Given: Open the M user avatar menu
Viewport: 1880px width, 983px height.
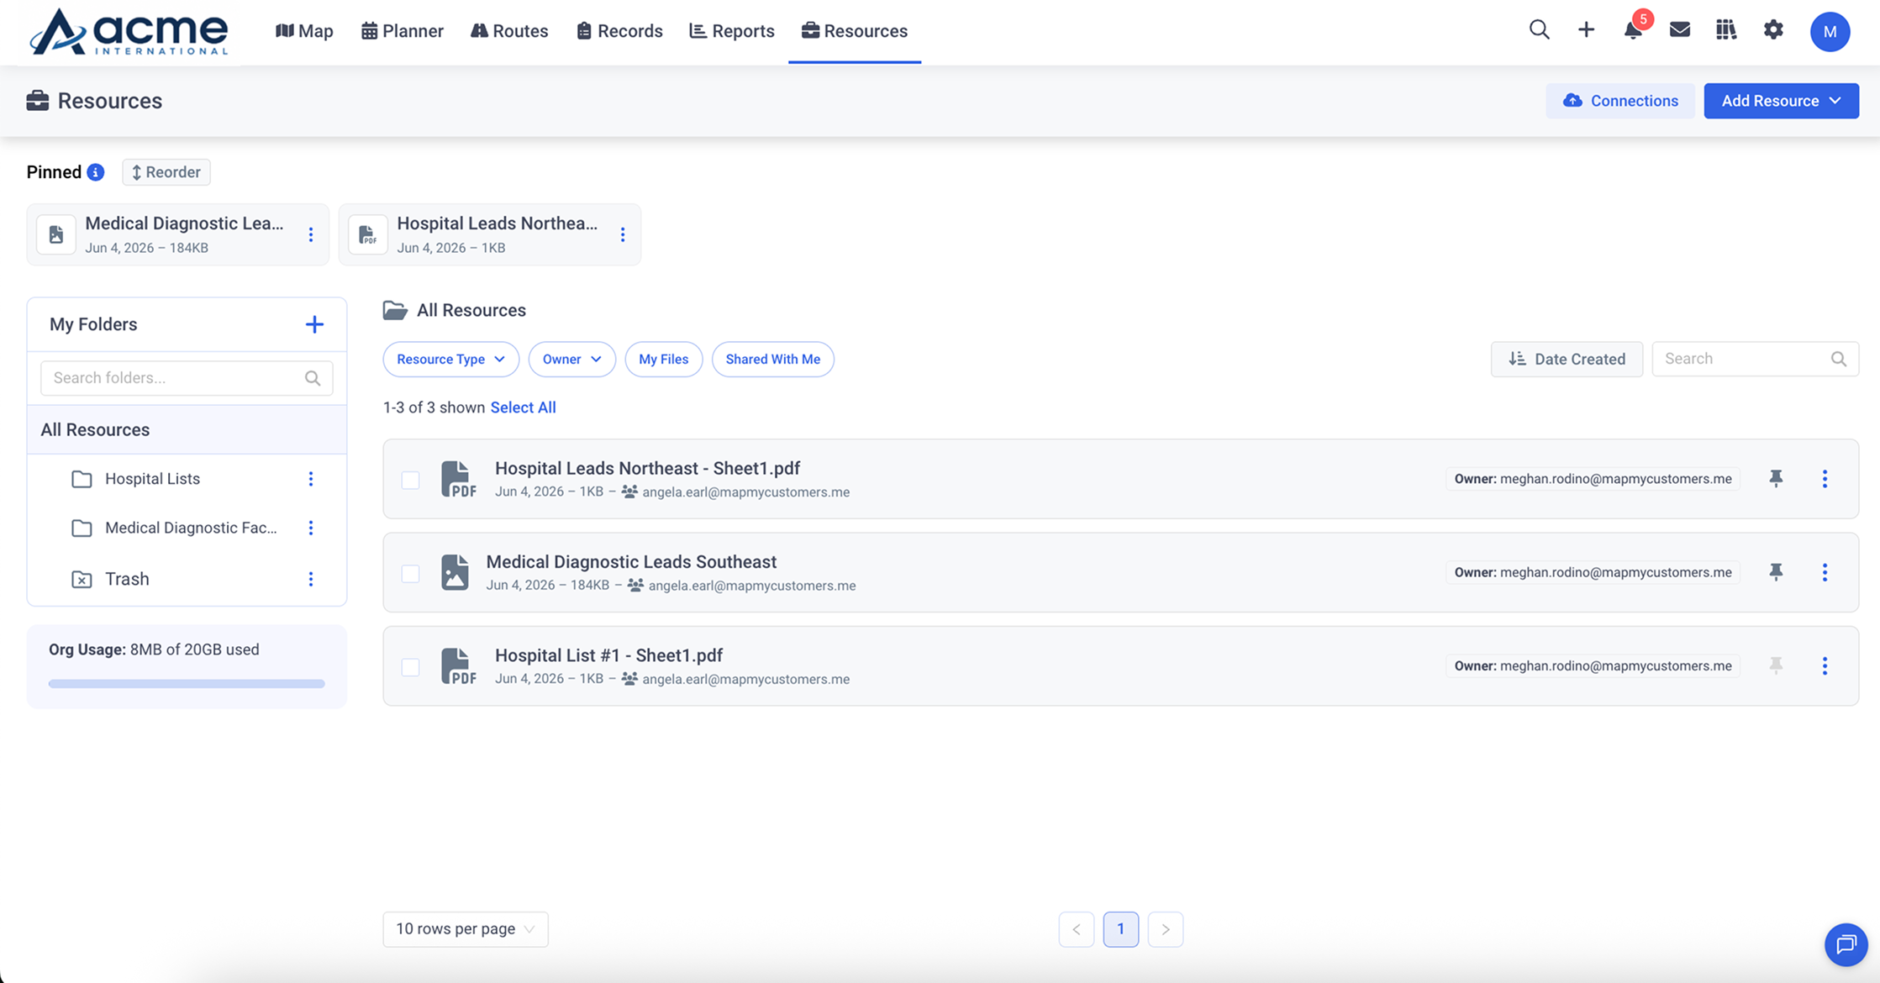Looking at the screenshot, I should point(1830,31).
